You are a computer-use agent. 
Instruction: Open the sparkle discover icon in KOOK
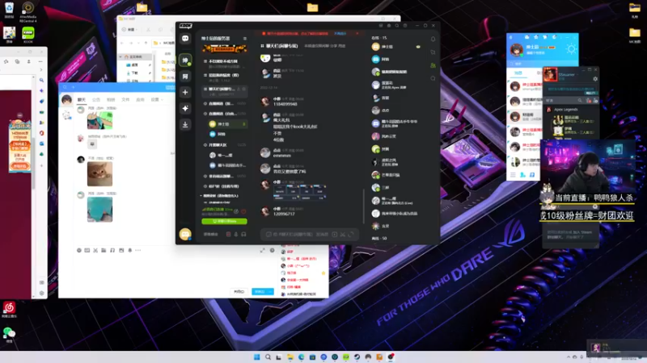coord(185,108)
